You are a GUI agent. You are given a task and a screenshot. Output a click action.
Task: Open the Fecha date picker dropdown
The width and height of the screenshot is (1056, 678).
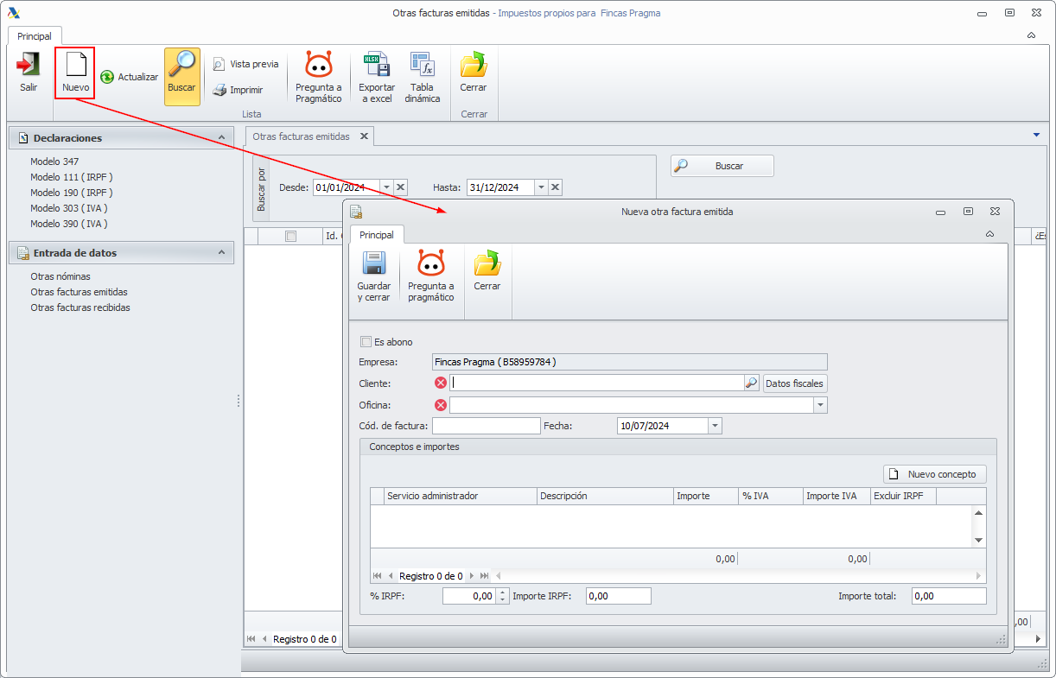click(715, 426)
